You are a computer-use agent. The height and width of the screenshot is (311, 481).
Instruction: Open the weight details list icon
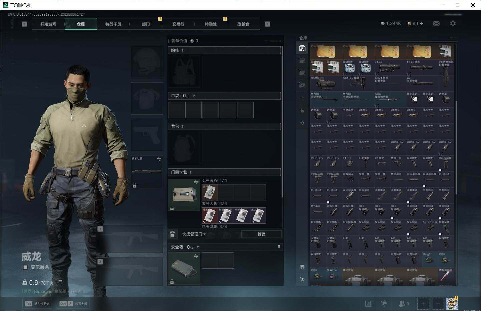click(60, 282)
